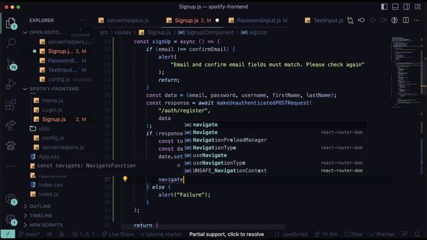Screen dimensions: 427x240
Task: Show additional views via activity bar ellipsis
Action: 11,166
